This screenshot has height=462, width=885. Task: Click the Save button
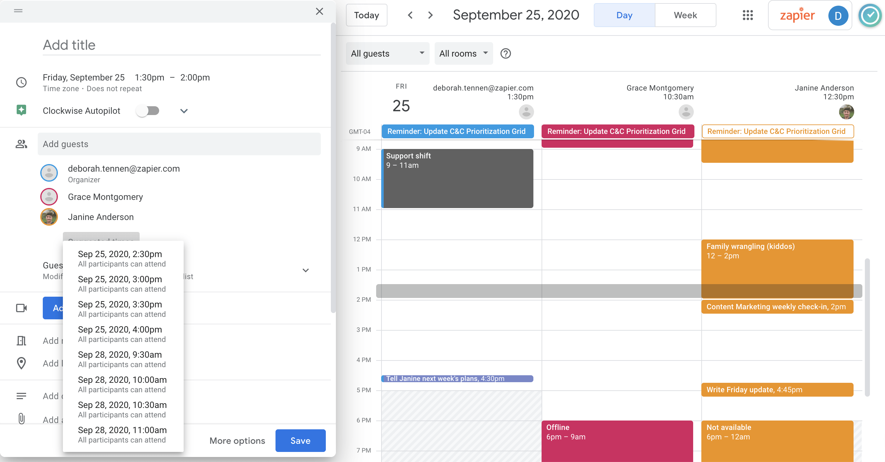pyautogui.click(x=300, y=440)
